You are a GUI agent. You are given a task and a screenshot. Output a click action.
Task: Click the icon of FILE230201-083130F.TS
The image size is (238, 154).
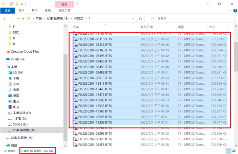point(75,39)
